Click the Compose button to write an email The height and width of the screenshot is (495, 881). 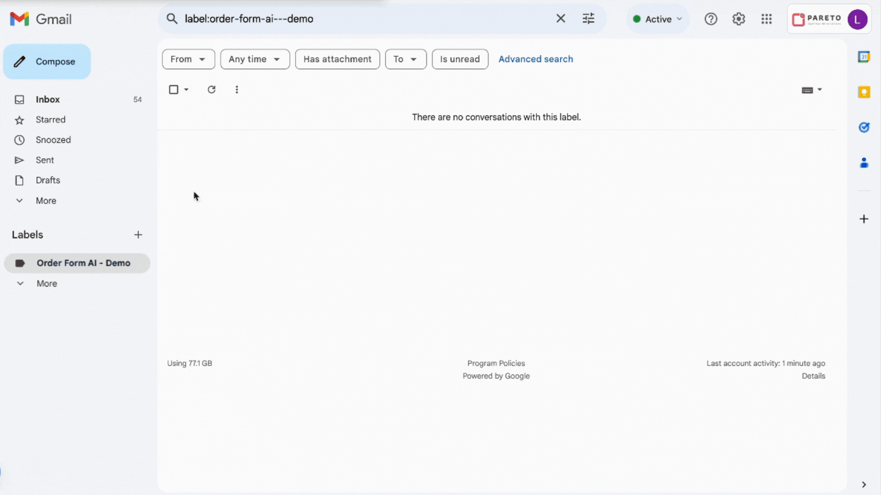pos(46,61)
